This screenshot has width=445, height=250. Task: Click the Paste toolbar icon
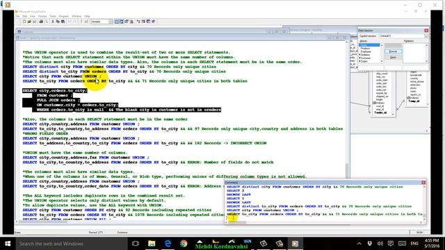(63, 22)
